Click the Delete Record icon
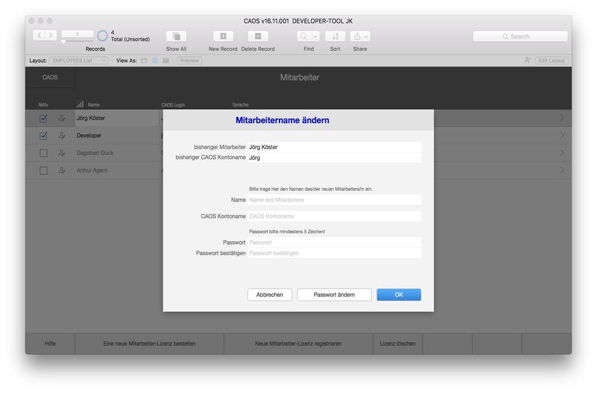The image size is (597, 393). coord(258,36)
